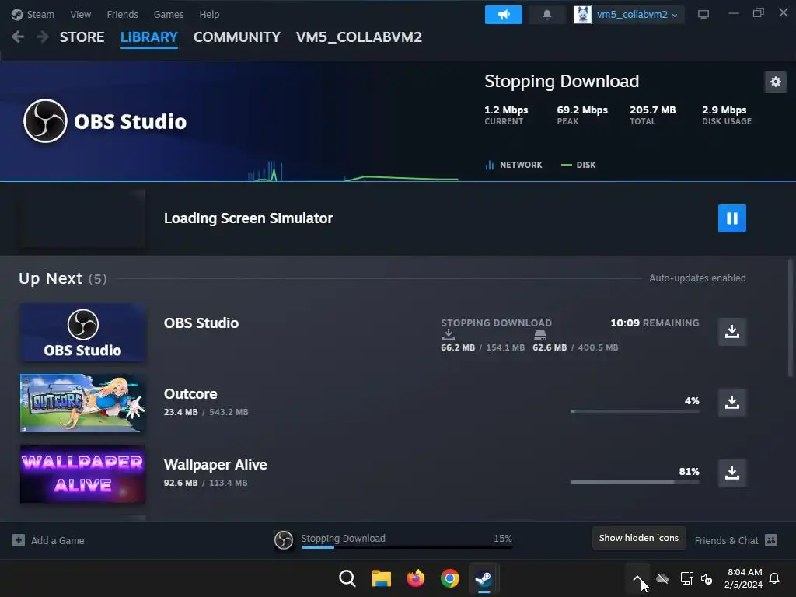Open the OBS Studio thumbnail in queue

tap(82, 333)
